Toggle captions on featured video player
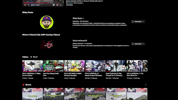This screenshot has height=100, width=178. pos(54,5)
